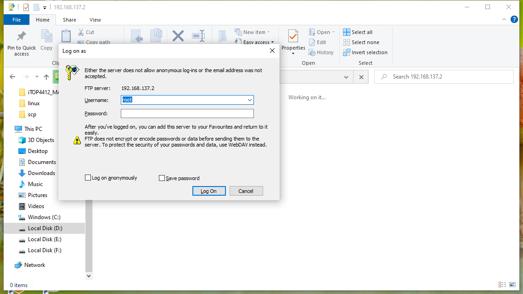Click Select none in ribbon
The width and height of the screenshot is (523, 294).
point(361,42)
